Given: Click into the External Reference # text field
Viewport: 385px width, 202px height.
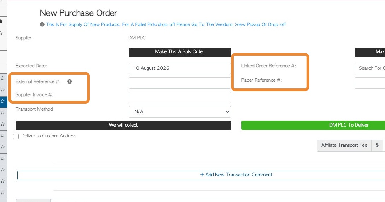Looking at the screenshot, I should tap(180, 83).
